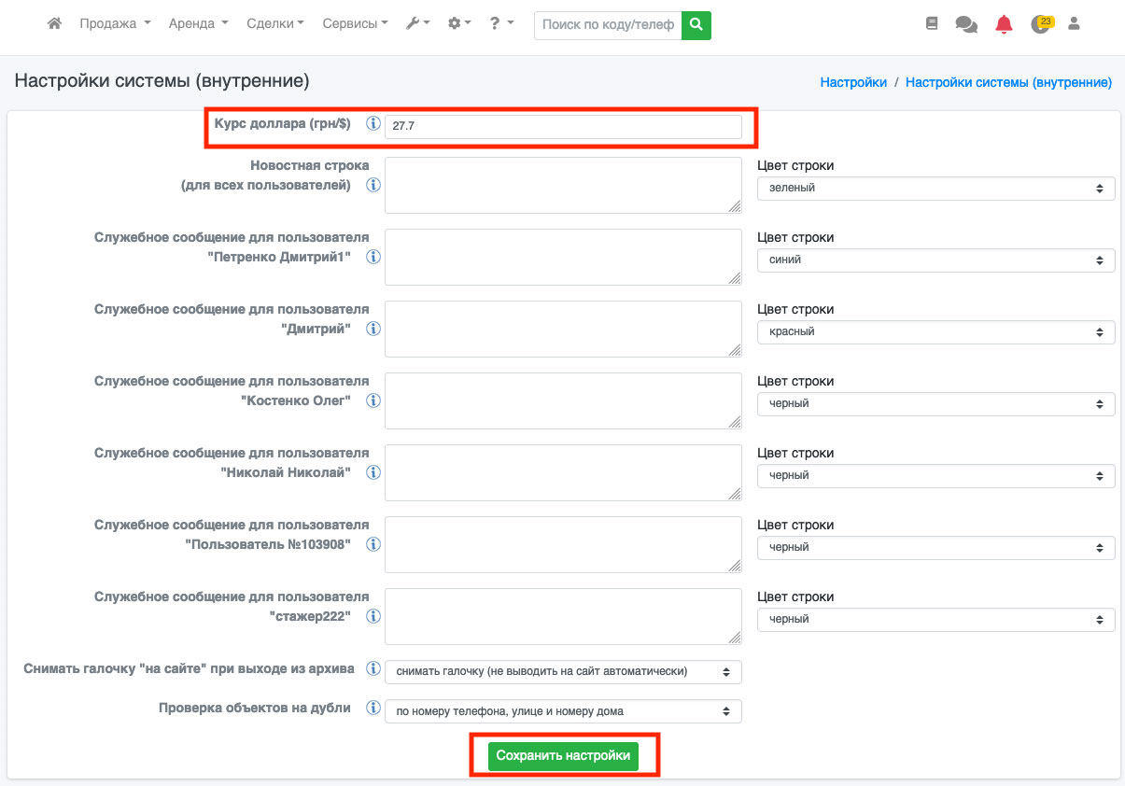Open the chat messages icon
The image size is (1125, 786).
click(x=966, y=25)
